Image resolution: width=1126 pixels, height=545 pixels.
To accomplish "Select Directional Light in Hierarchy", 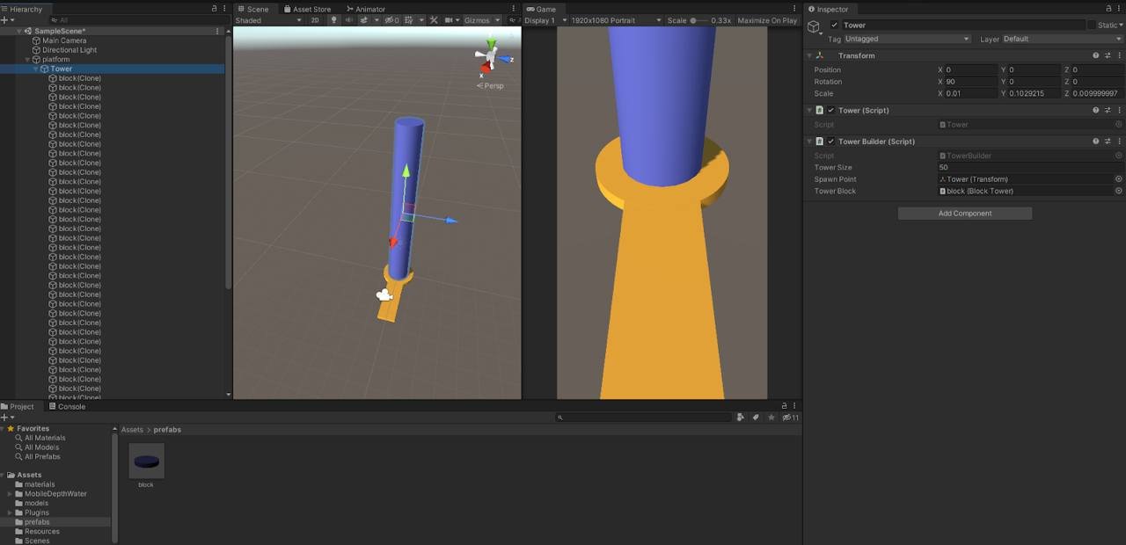I will [x=69, y=50].
